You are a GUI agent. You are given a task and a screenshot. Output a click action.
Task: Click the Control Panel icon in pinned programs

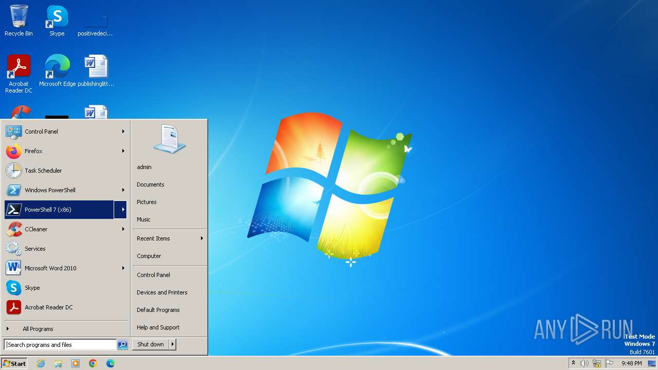click(x=13, y=132)
